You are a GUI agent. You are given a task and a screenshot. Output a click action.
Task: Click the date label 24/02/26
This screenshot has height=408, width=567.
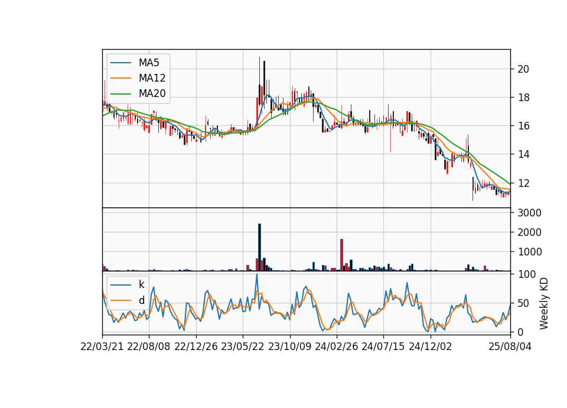point(336,347)
